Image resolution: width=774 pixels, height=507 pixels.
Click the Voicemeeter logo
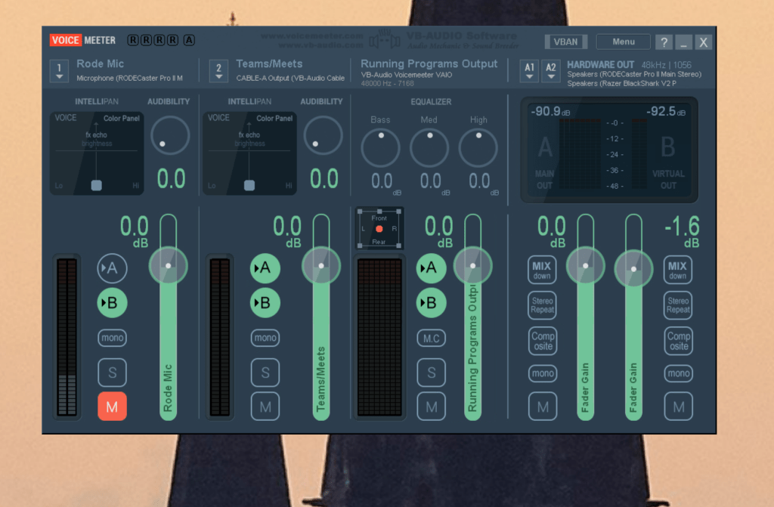click(82, 40)
